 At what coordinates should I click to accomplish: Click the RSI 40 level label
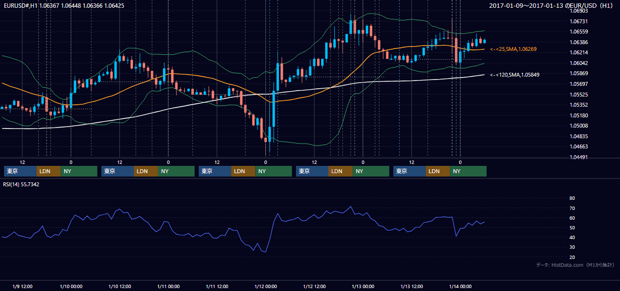(572, 237)
